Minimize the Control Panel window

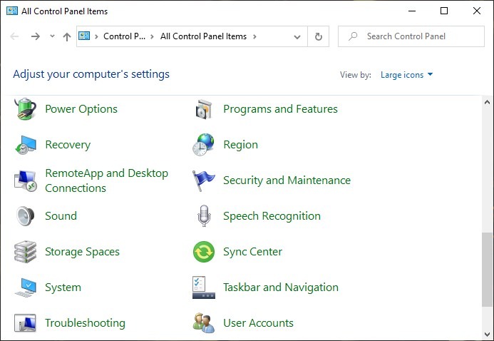click(412, 11)
